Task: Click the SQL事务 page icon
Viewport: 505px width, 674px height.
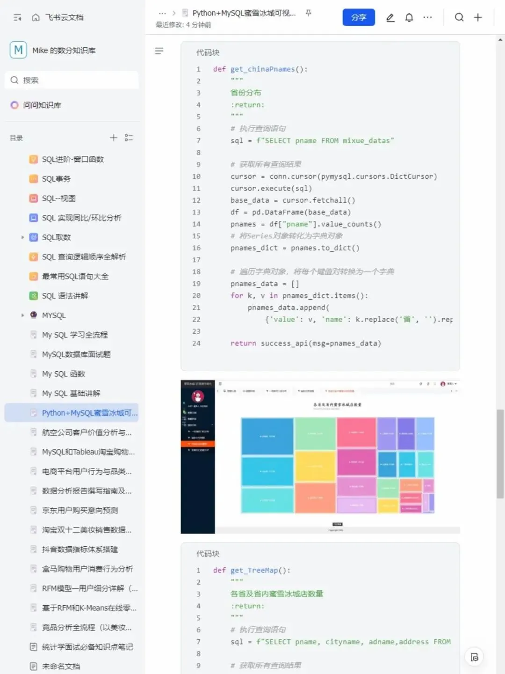Action: point(34,179)
